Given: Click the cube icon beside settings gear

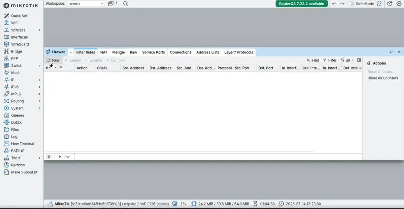Looking at the screenshot, I should tap(390, 4).
